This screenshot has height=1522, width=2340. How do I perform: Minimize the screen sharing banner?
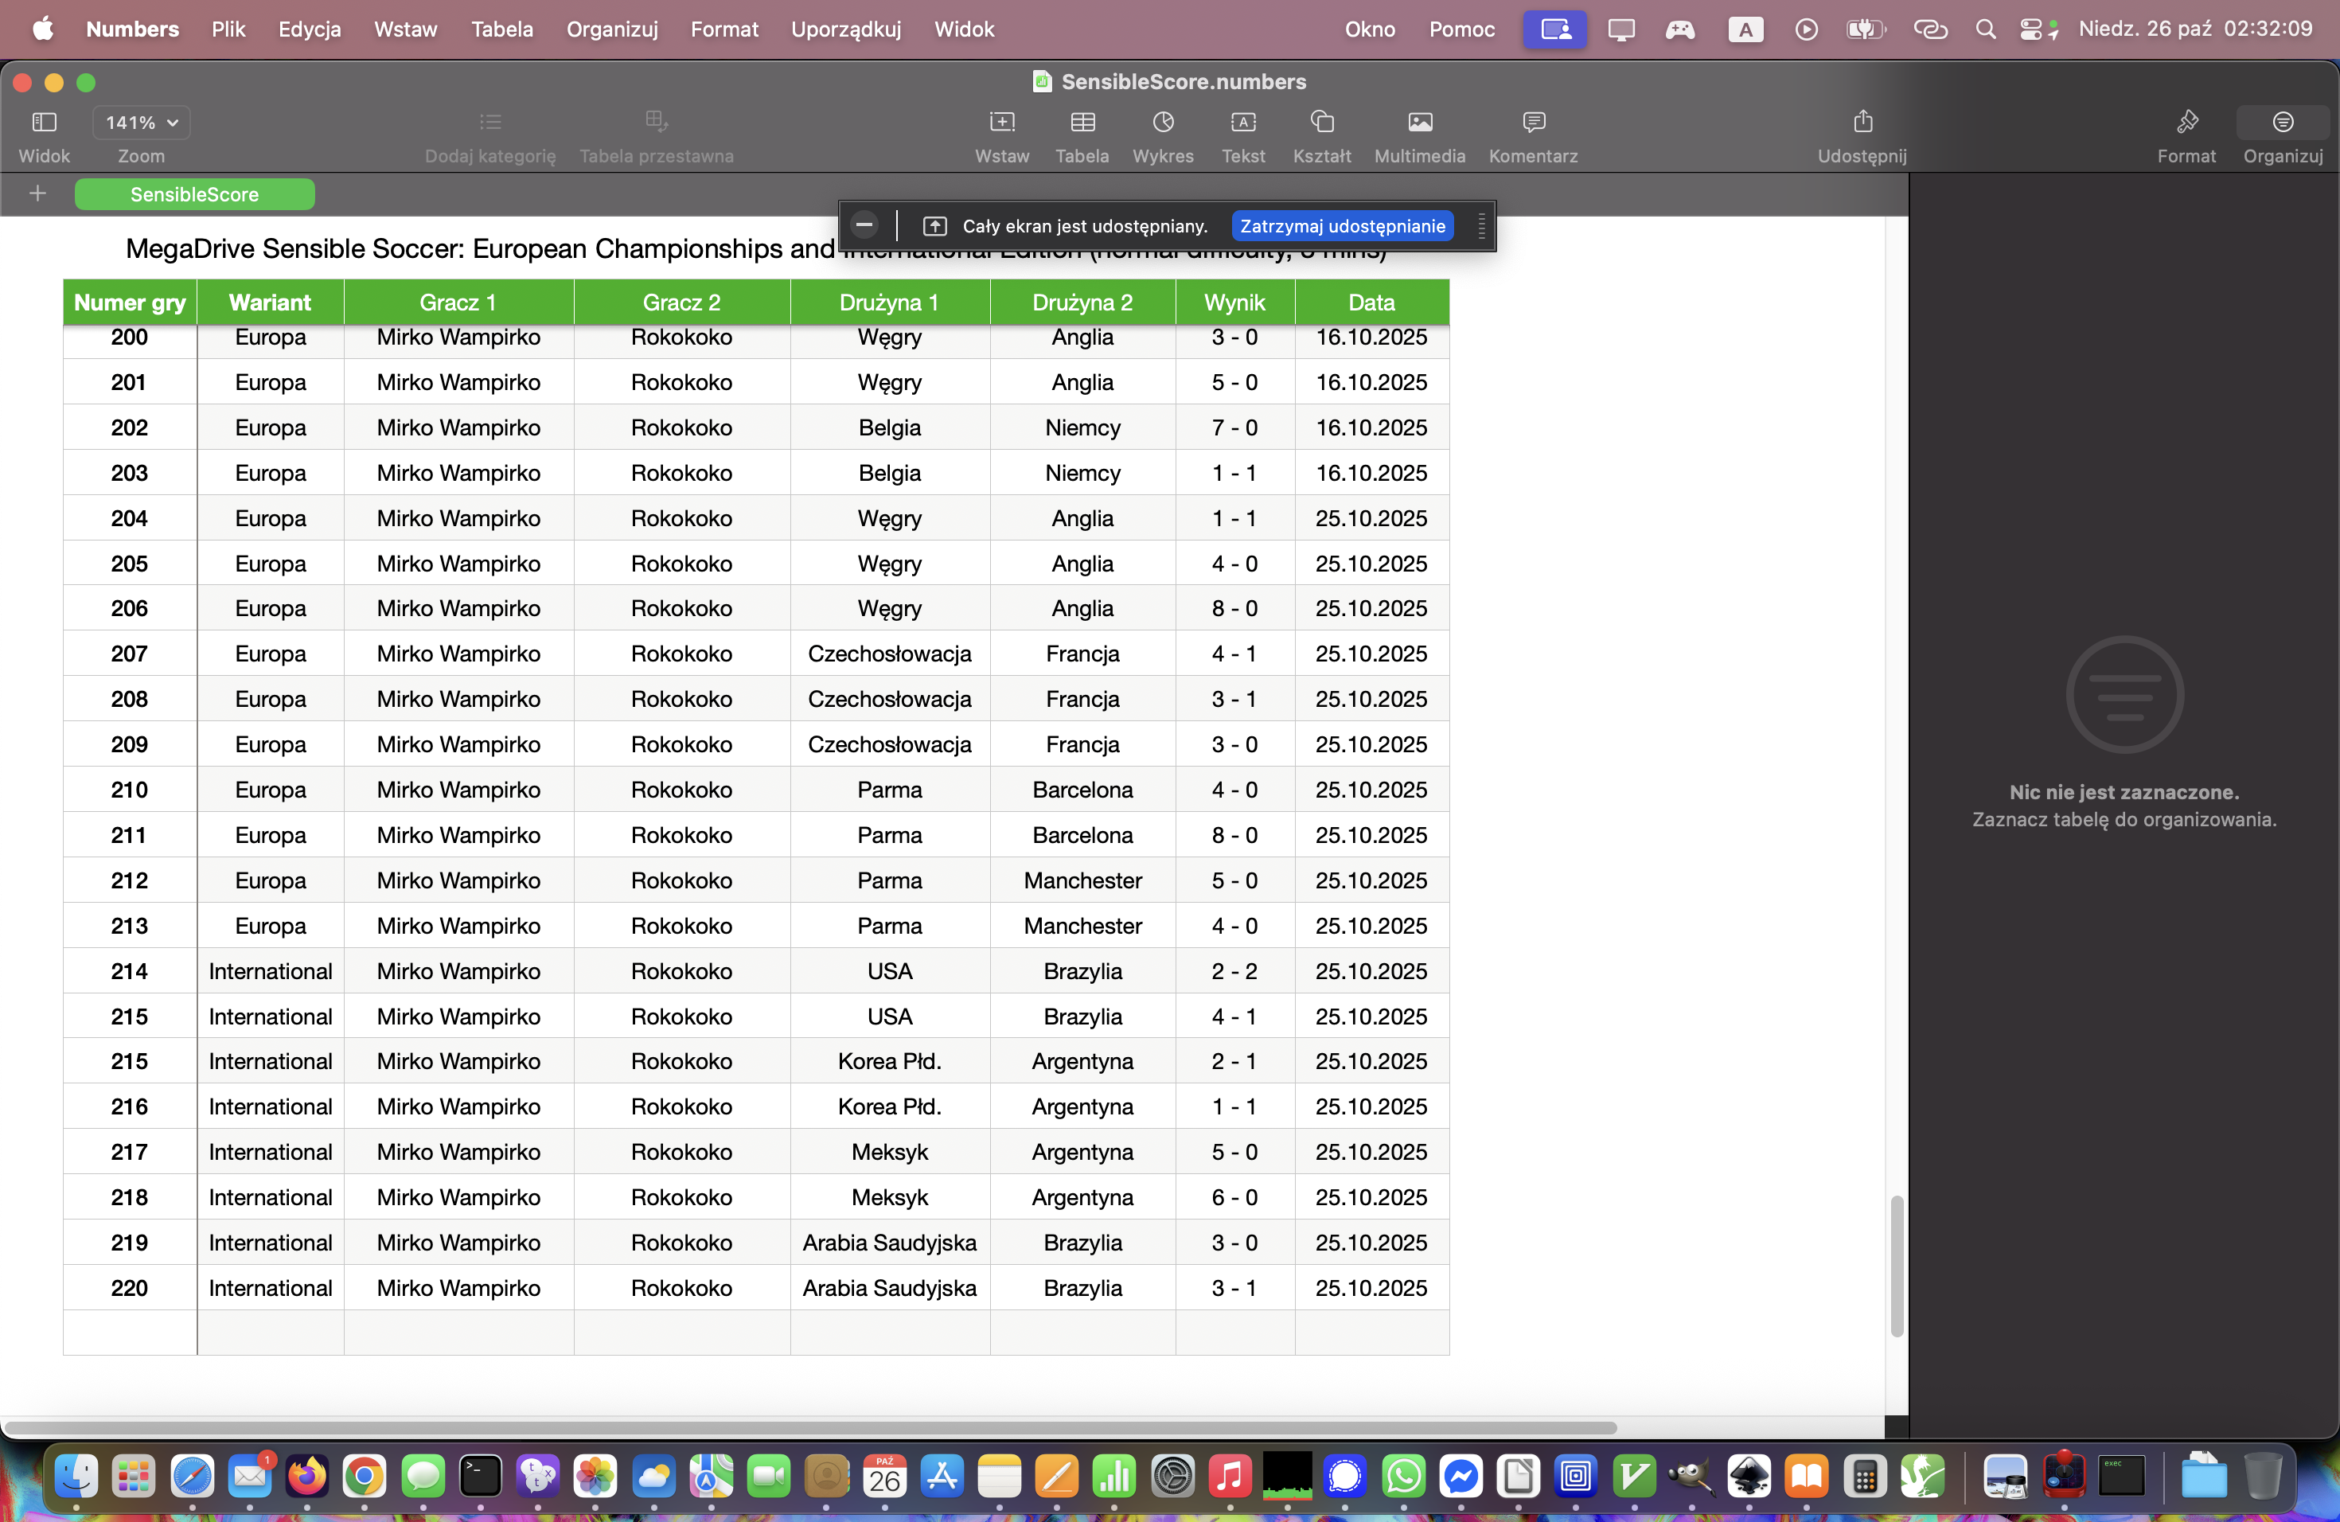(864, 225)
